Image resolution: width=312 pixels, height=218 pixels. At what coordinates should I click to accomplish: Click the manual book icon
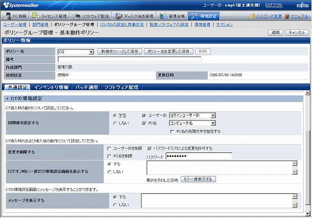(x=287, y=16)
